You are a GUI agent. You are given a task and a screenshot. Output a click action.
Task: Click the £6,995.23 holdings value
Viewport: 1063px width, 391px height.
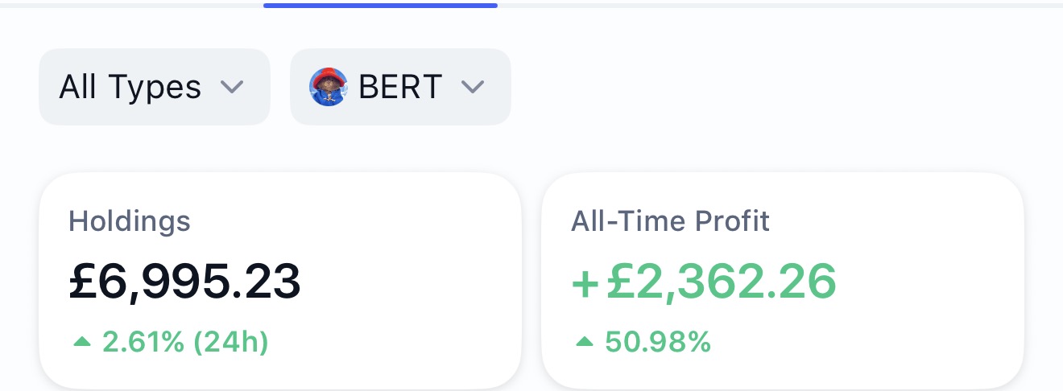pyautogui.click(x=184, y=282)
